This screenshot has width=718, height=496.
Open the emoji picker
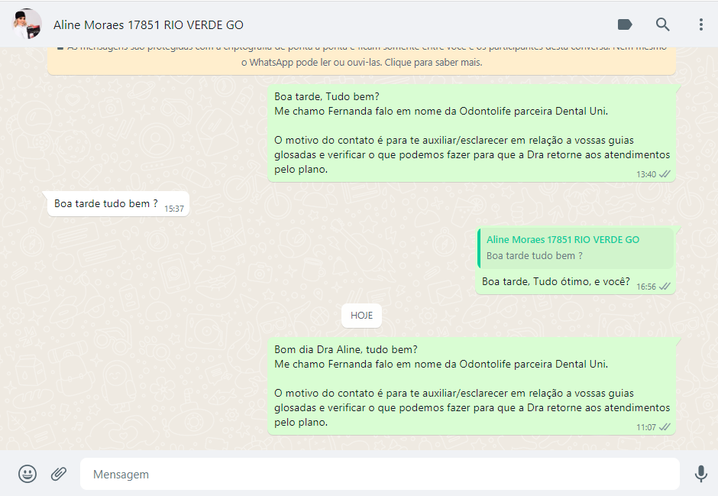(27, 474)
